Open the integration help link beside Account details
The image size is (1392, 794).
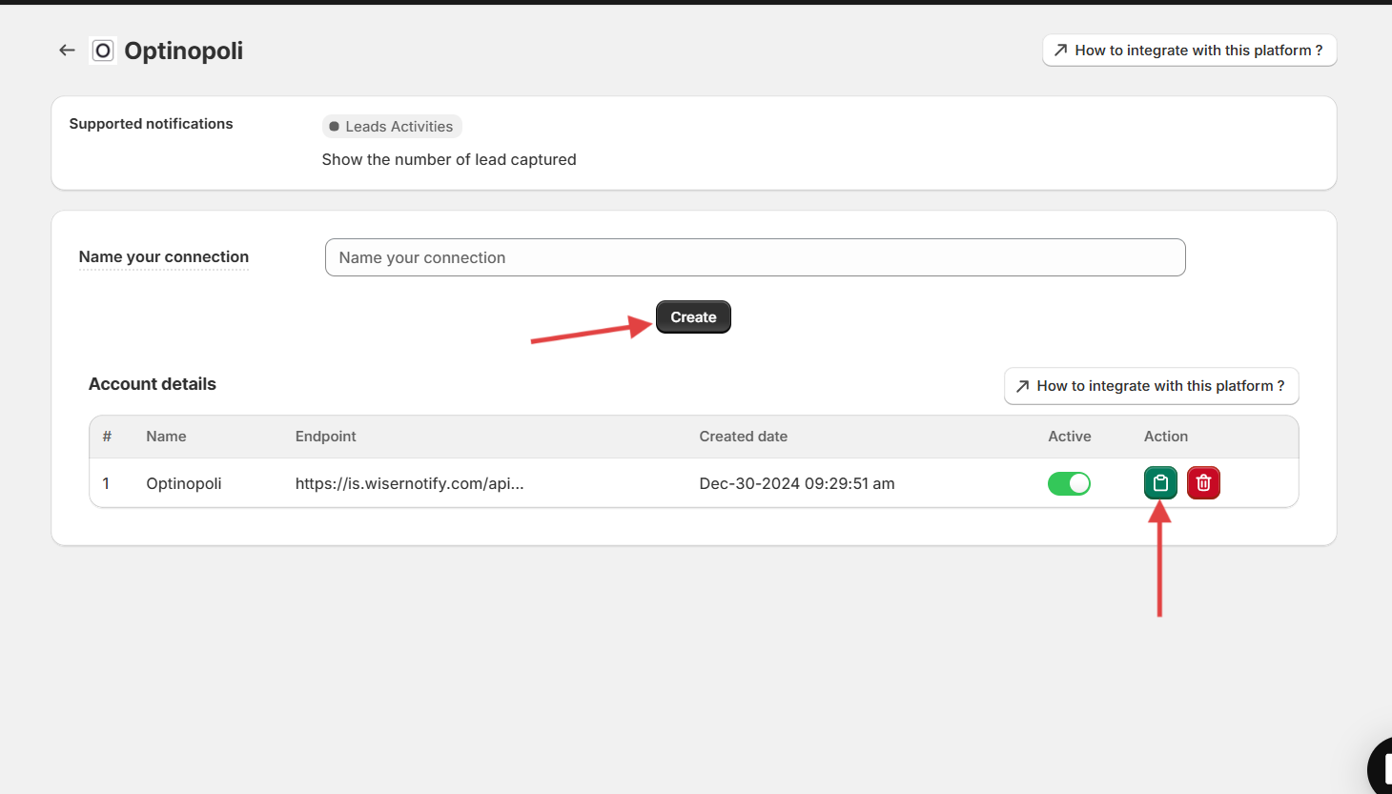pyautogui.click(x=1151, y=386)
